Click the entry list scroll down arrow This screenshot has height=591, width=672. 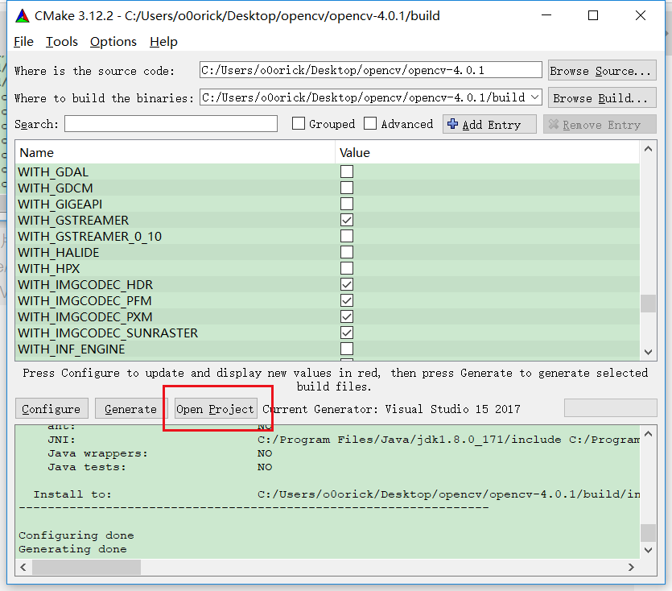pos(648,352)
